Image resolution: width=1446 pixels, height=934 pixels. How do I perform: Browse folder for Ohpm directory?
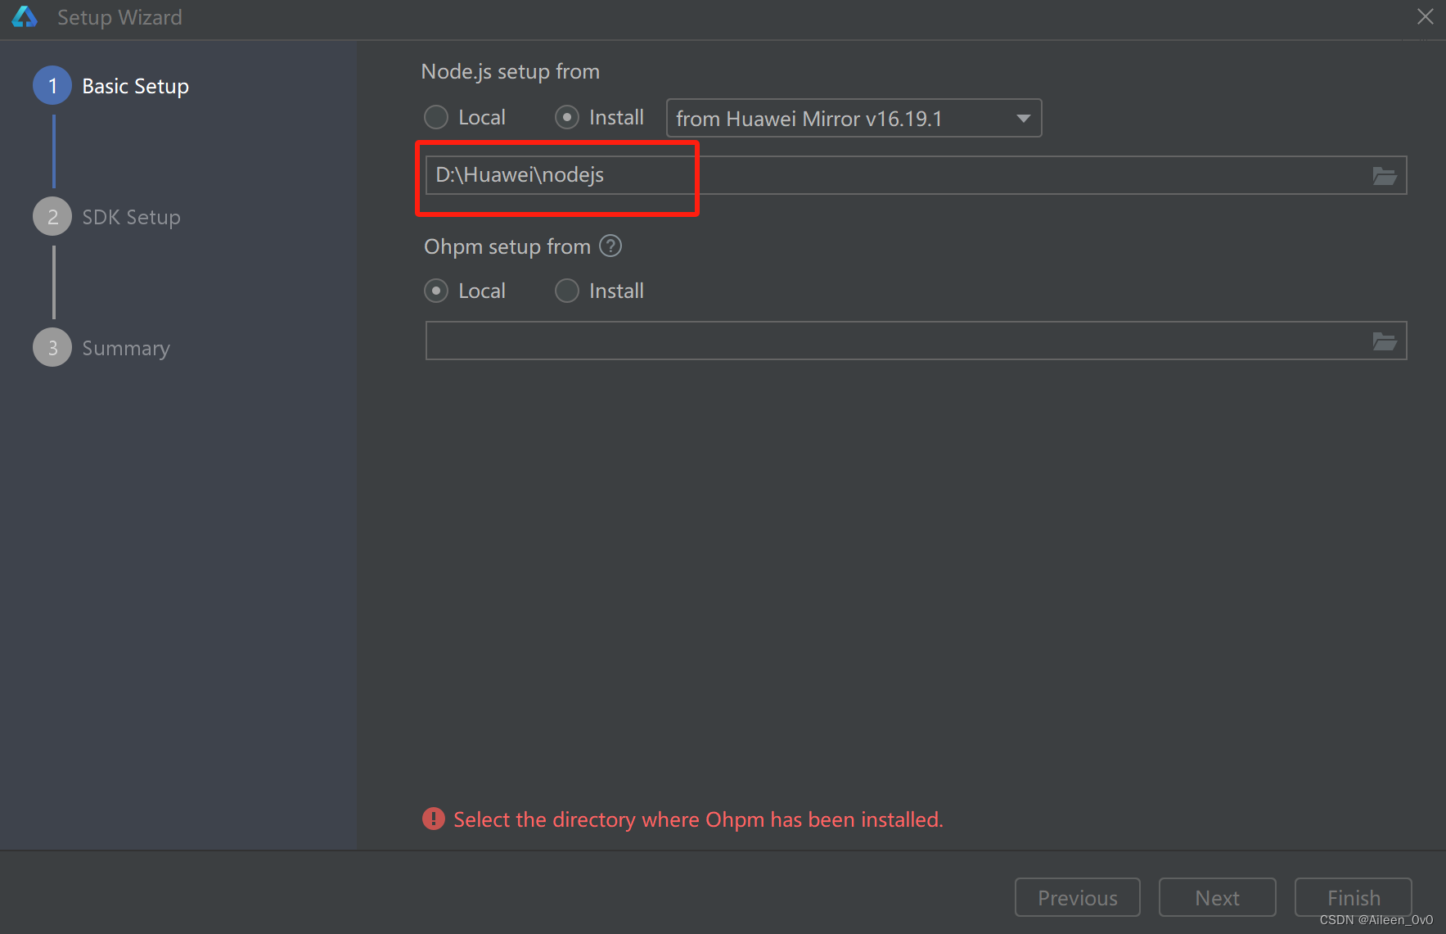coord(1385,341)
